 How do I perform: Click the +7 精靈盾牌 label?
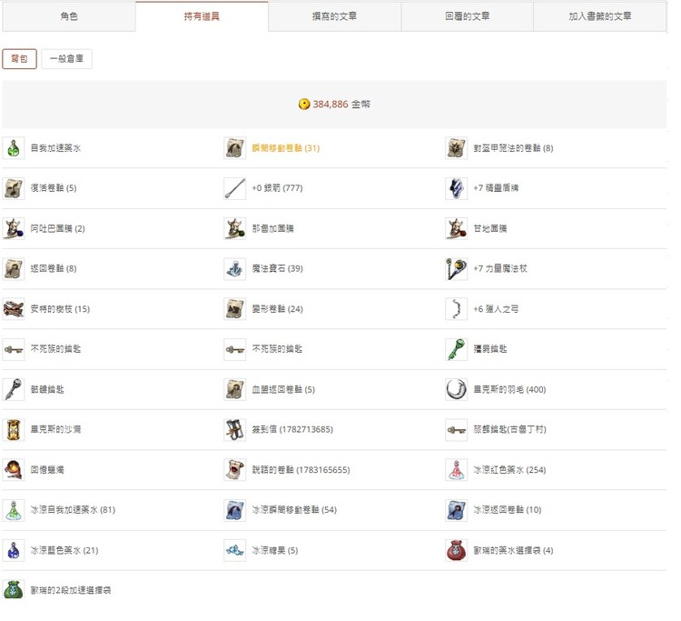click(x=496, y=188)
